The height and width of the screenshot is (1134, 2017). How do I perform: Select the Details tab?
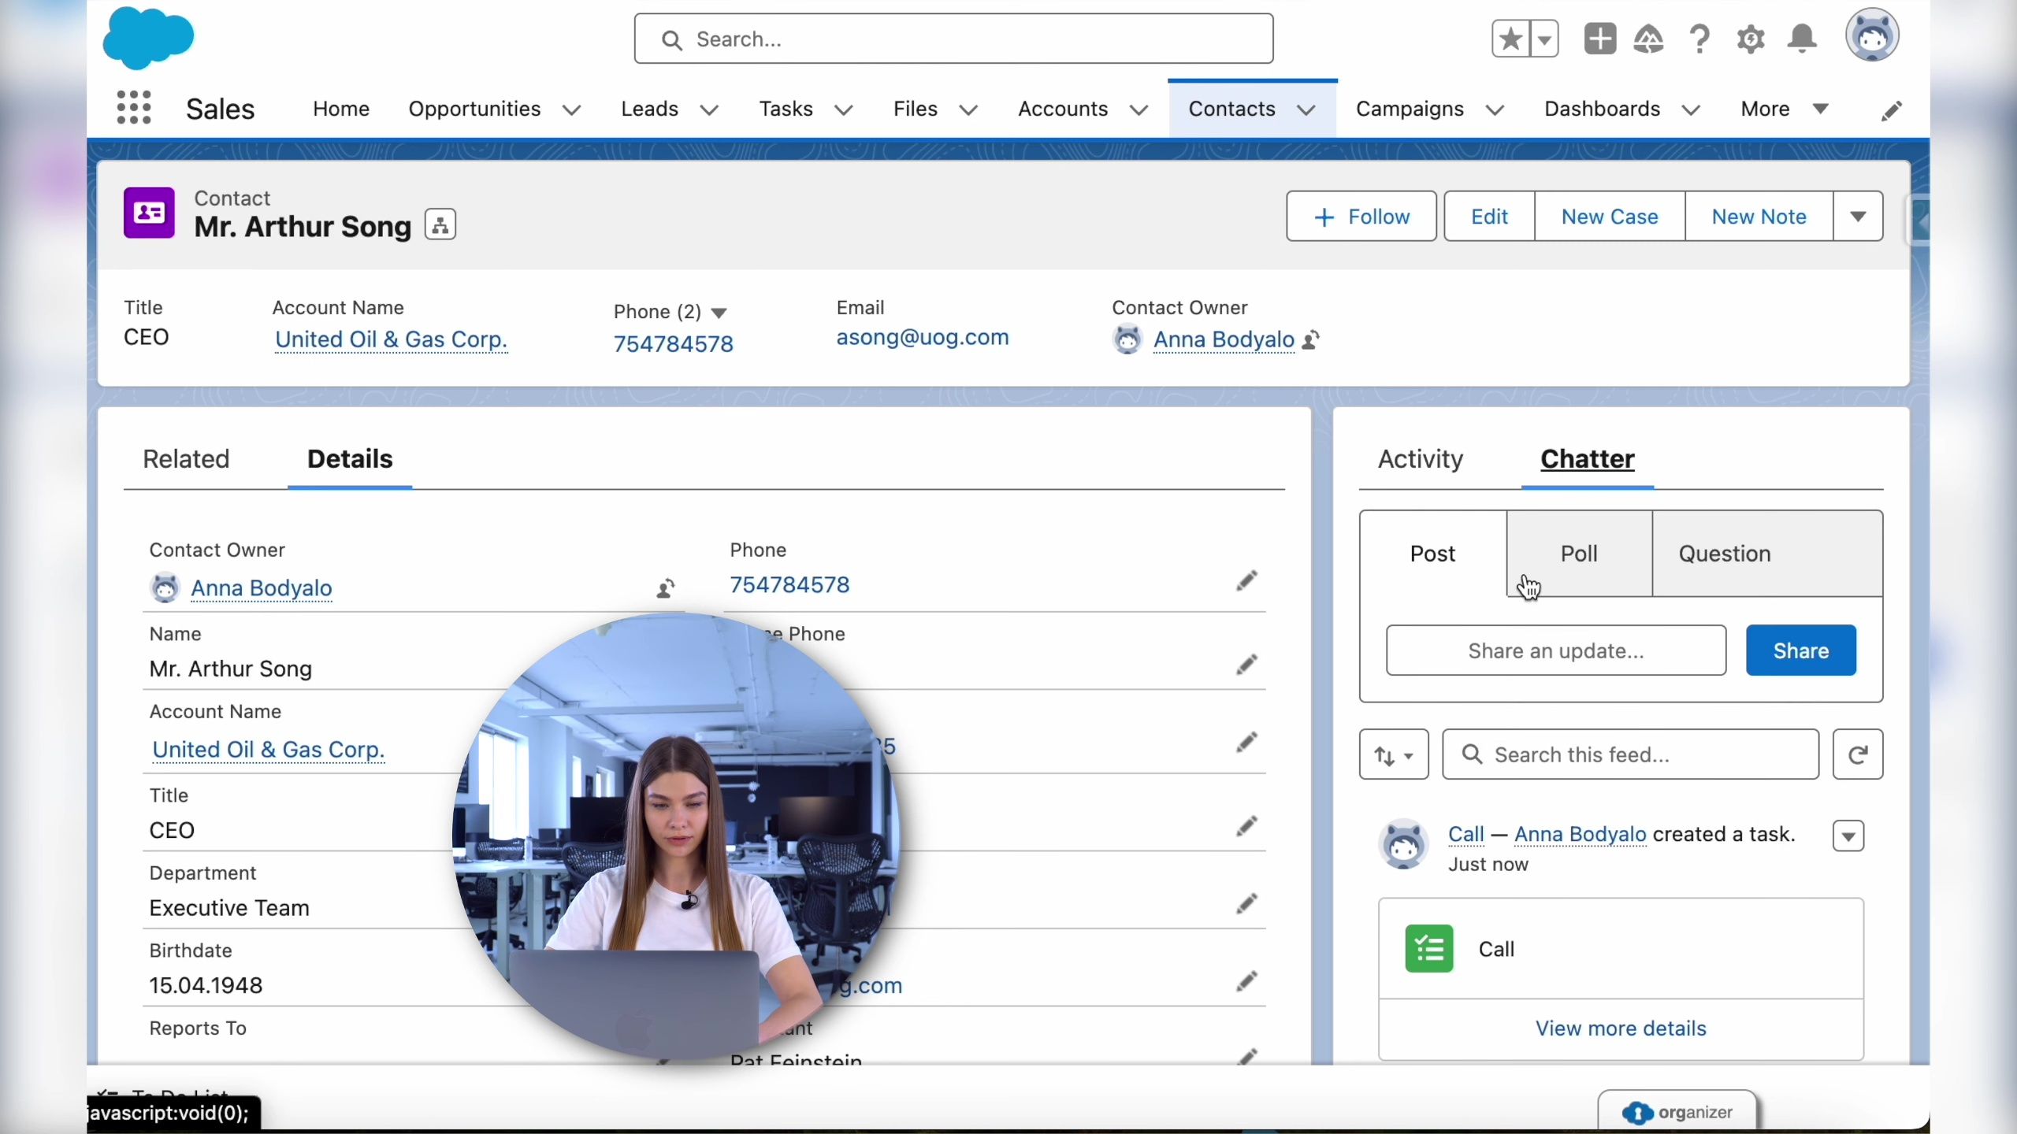click(x=350, y=459)
